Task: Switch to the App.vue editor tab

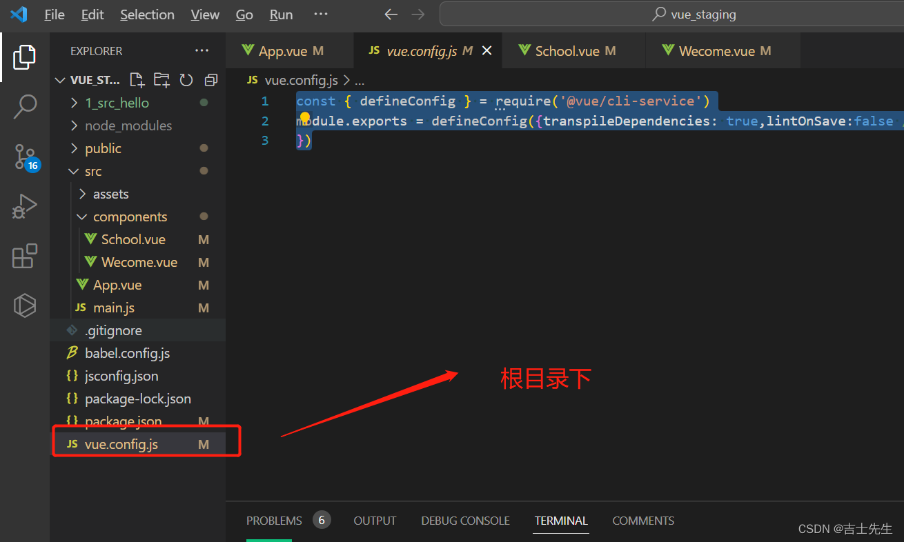Action: [x=289, y=51]
